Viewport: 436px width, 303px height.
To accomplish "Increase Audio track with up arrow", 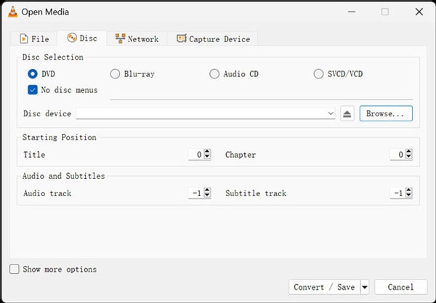I will (x=207, y=190).
